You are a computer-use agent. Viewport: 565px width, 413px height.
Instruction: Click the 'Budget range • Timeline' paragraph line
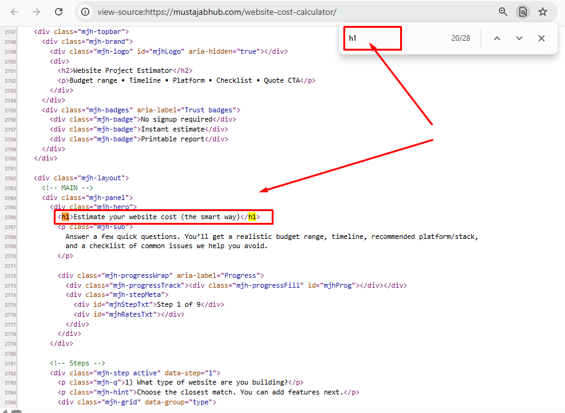click(x=186, y=80)
